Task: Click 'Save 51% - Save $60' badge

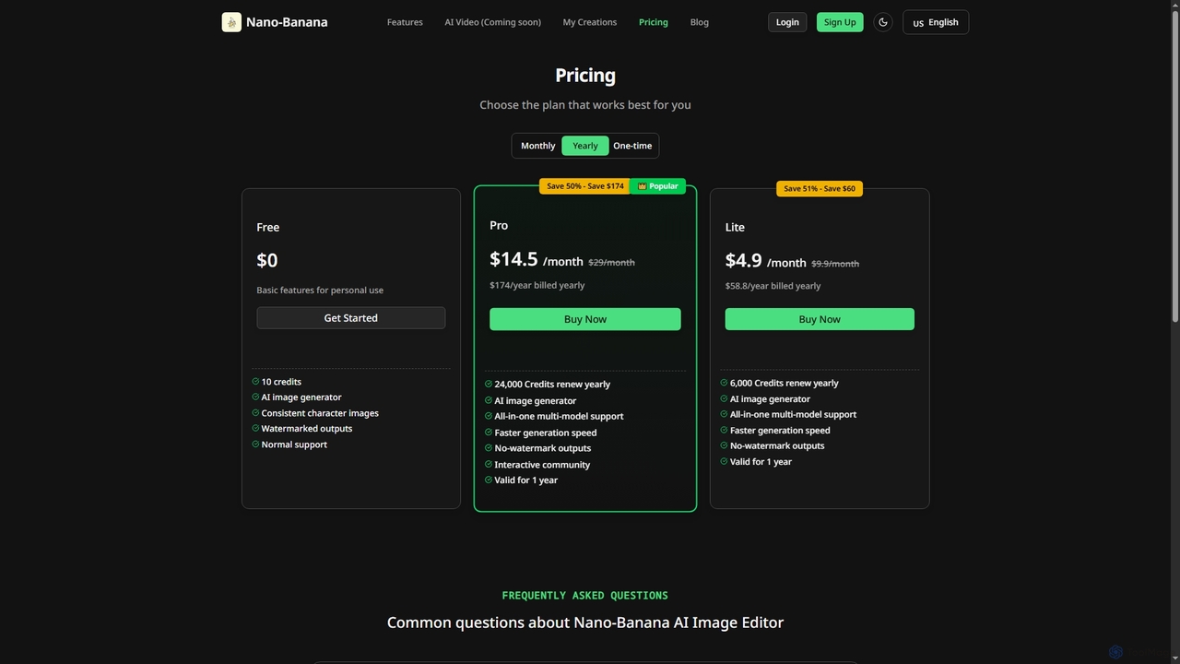Action: pos(820,188)
